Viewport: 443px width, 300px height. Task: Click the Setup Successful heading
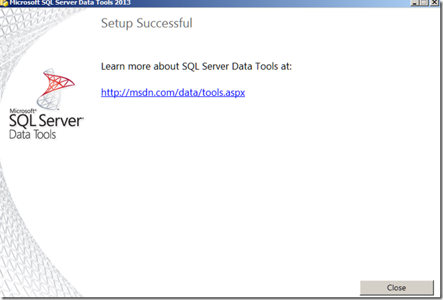pos(147,23)
